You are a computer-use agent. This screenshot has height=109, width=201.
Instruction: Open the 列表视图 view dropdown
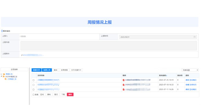[x=190, y=70]
